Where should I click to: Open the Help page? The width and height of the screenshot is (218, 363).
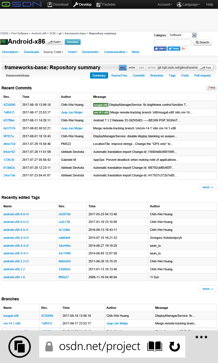click(210, 4)
